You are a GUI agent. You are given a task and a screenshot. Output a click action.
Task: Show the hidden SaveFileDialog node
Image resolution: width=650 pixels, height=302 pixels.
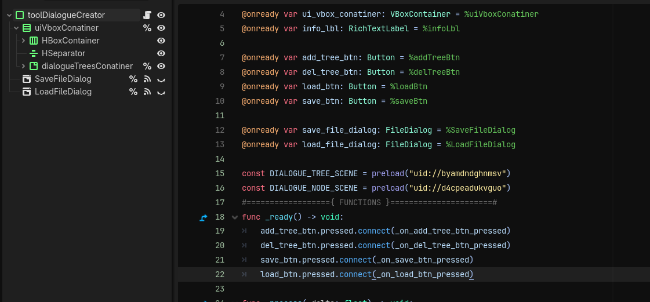pyautogui.click(x=161, y=79)
